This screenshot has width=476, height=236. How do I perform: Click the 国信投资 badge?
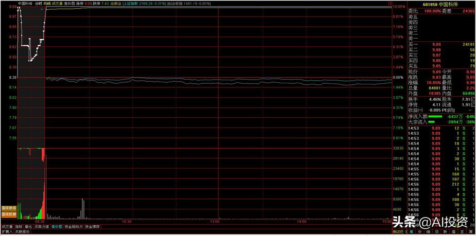(x=8, y=208)
